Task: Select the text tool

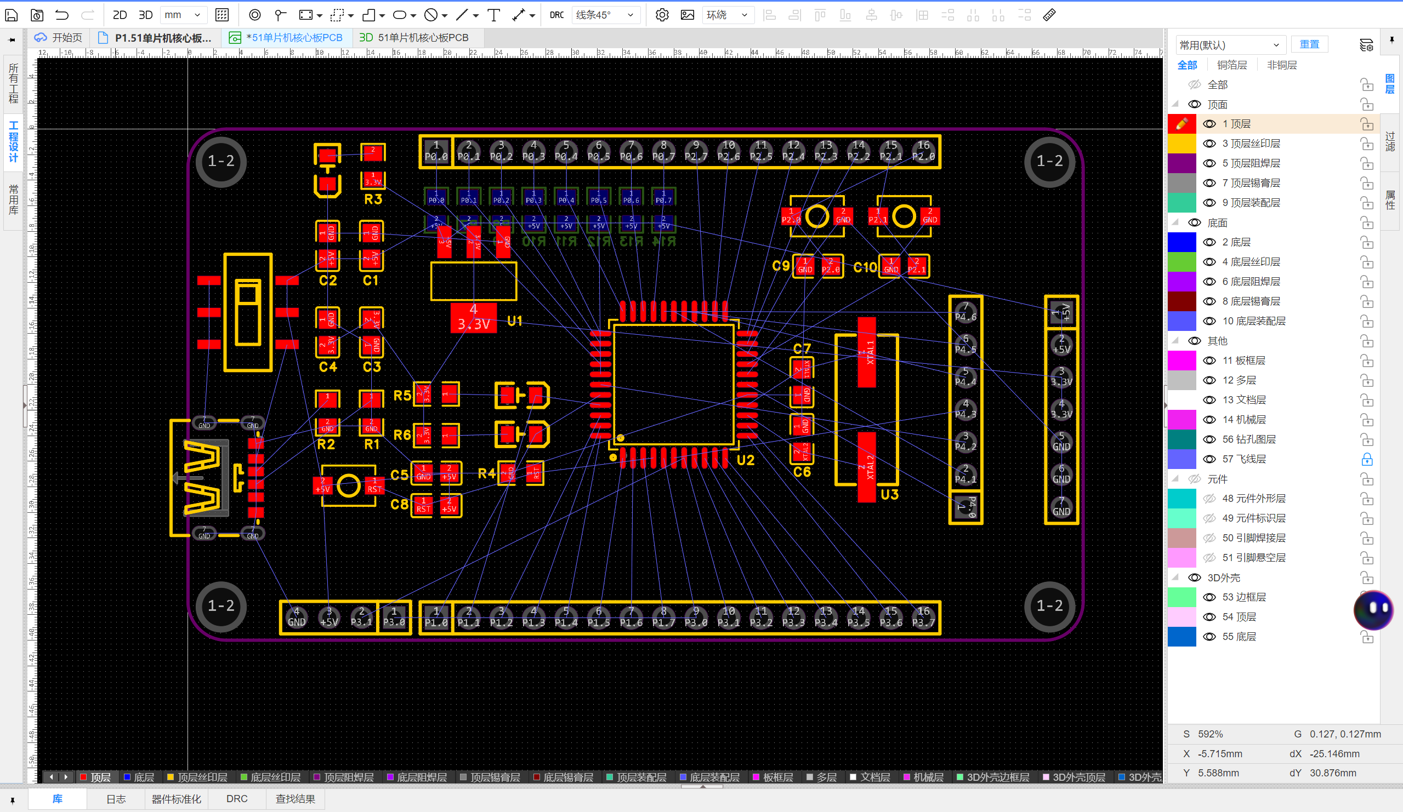Action: [493, 15]
